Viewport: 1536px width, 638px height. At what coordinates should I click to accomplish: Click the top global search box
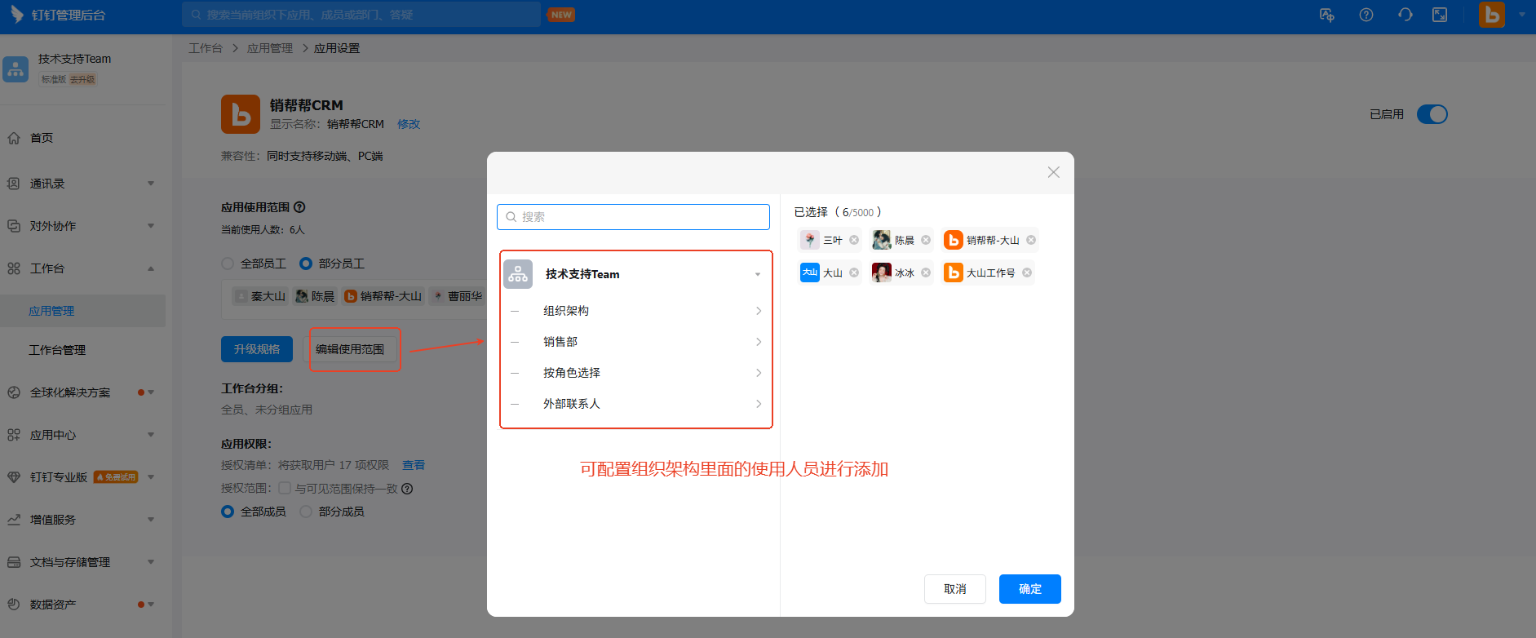pyautogui.click(x=361, y=15)
